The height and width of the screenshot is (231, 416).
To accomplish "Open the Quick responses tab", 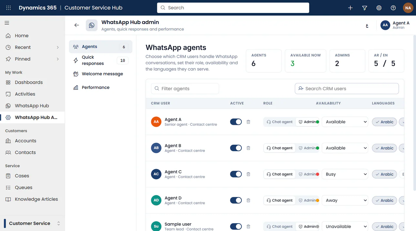I will click(x=100, y=60).
